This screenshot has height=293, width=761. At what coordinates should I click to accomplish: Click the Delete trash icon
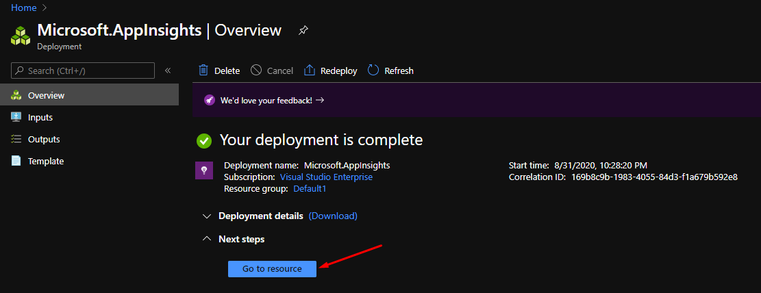coord(203,71)
